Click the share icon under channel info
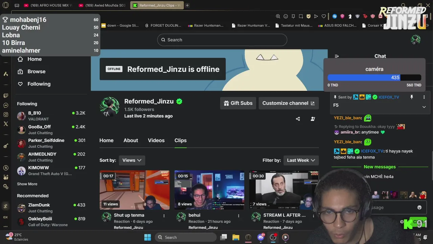 pos(298,119)
